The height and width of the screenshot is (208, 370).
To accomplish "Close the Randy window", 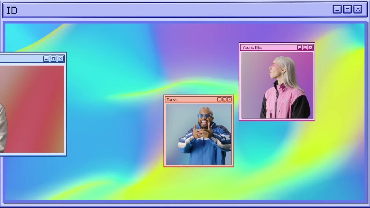I will 230,99.
